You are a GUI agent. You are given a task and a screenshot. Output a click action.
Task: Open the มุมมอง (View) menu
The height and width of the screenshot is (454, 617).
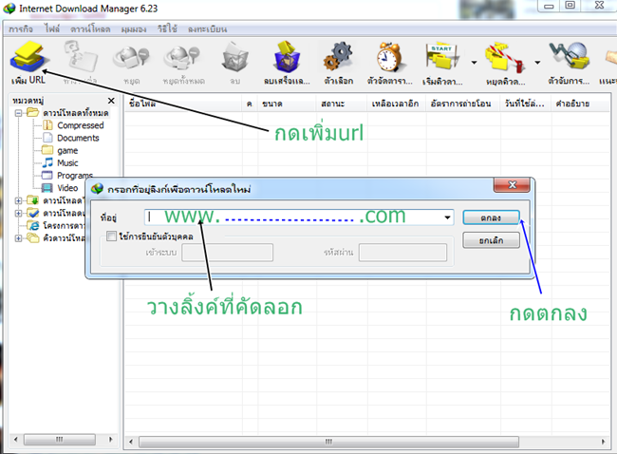[134, 29]
